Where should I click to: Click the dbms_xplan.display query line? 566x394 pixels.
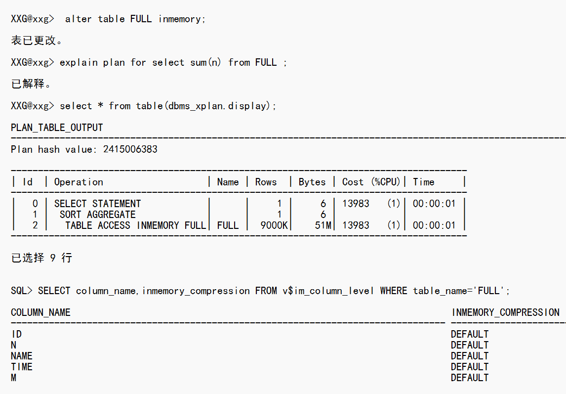[168, 106]
